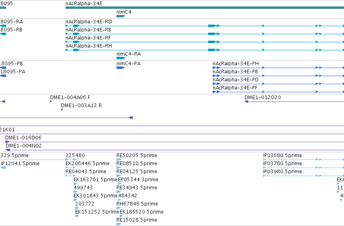Click the RE50205.5prime EST glyph
Image resolution: width=344 pixels, height=226 pixels.
[x=119, y=160]
